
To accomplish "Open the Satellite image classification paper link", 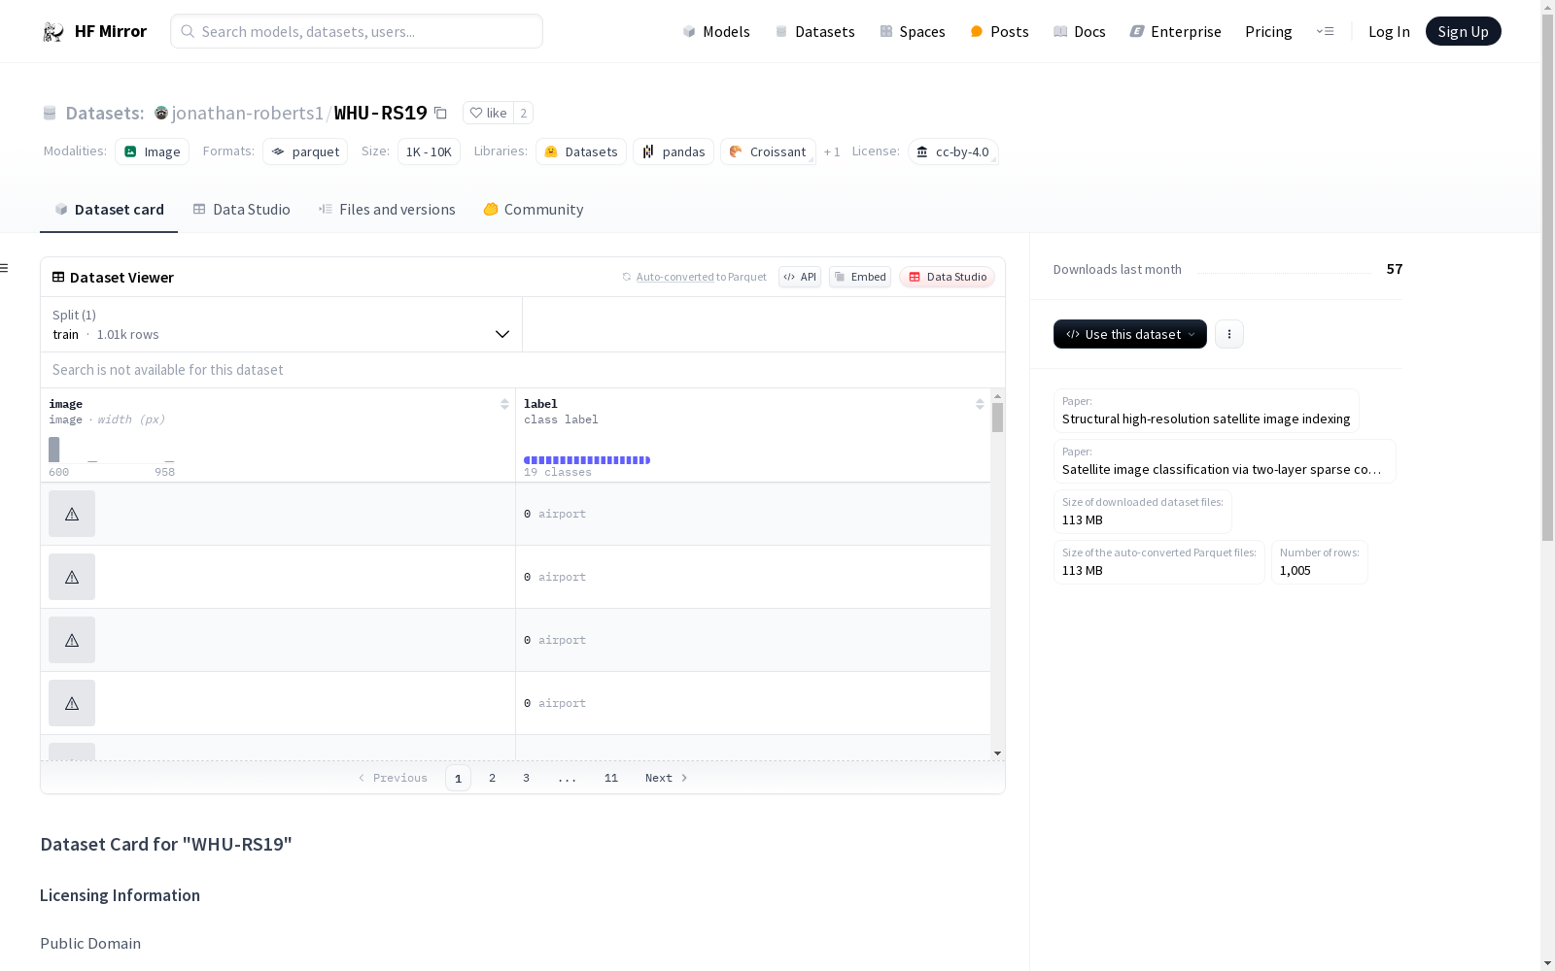I will [1225, 461].
